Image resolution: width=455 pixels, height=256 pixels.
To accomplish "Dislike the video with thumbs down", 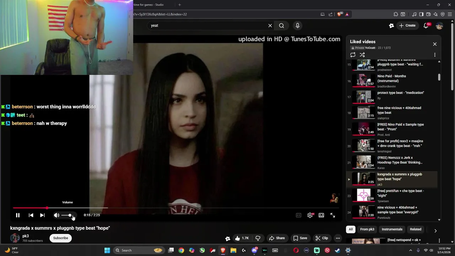I will click(x=258, y=238).
